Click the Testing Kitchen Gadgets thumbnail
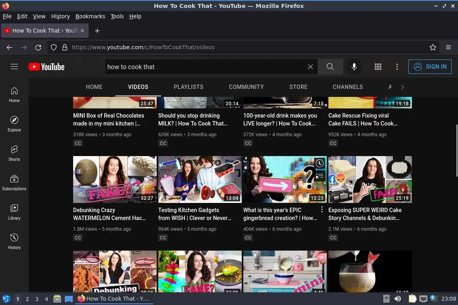458x305 pixels. tap(200, 180)
